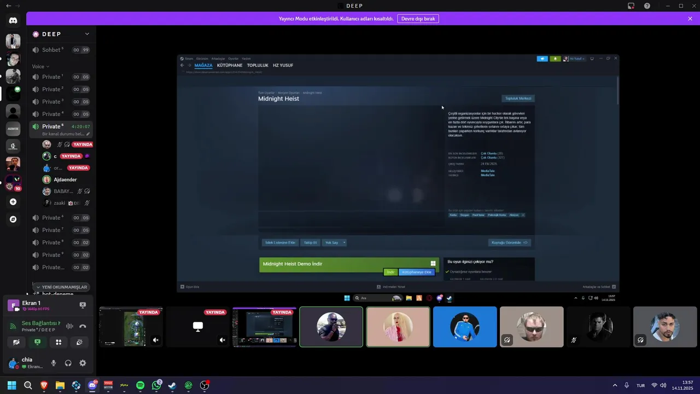The image size is (700, 394).
Task: Toggle the camera on button
Action: tap(16, 342)
